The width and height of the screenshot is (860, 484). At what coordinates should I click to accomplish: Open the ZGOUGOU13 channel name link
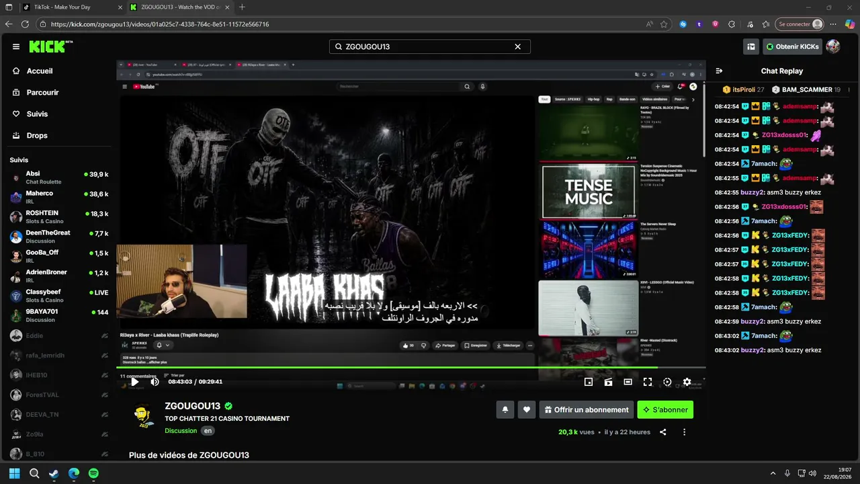[193, 406]
